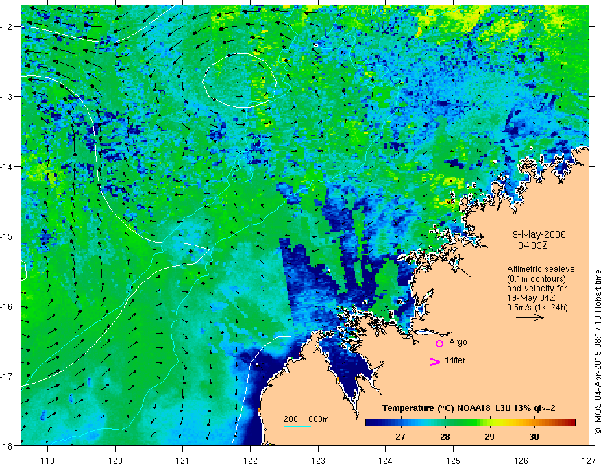Click the 28 color bar tick label
This screenshot has width=603, height=466.
click(x=445, y=437)
